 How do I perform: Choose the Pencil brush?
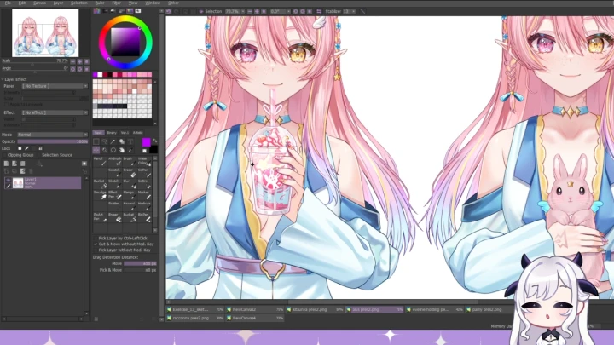pos(100,162)
